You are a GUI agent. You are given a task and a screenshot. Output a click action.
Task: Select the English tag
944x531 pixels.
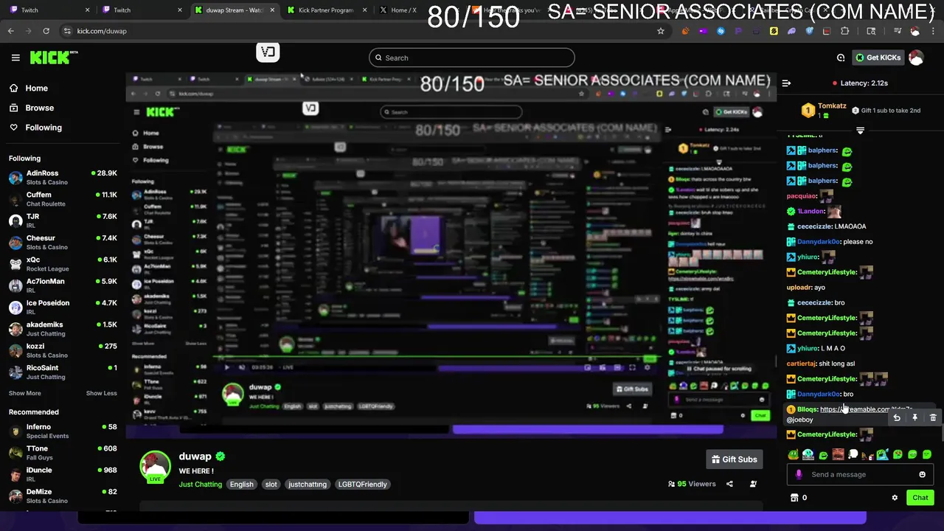(x=241, y=485)
